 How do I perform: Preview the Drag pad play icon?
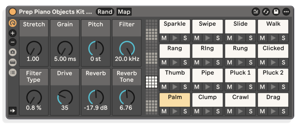pos(273,111)
